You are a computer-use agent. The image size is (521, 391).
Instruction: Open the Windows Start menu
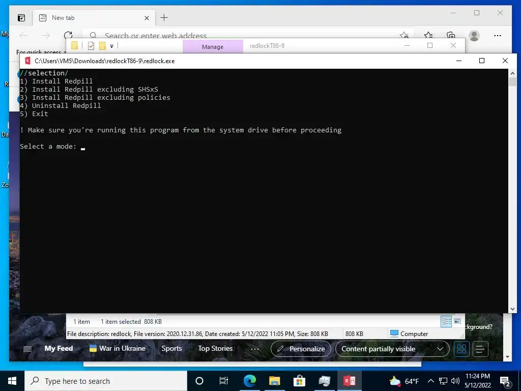[12, 381]
